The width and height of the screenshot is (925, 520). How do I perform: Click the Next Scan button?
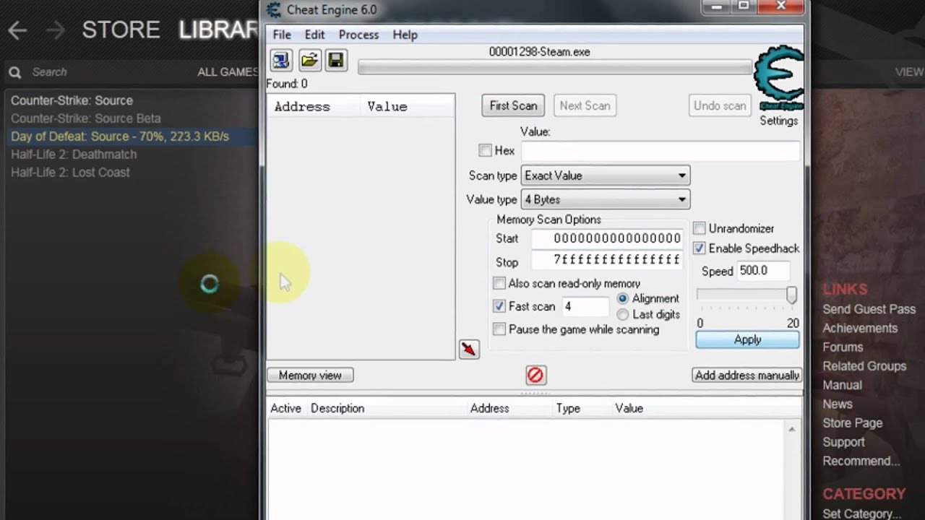click(585, 105)
